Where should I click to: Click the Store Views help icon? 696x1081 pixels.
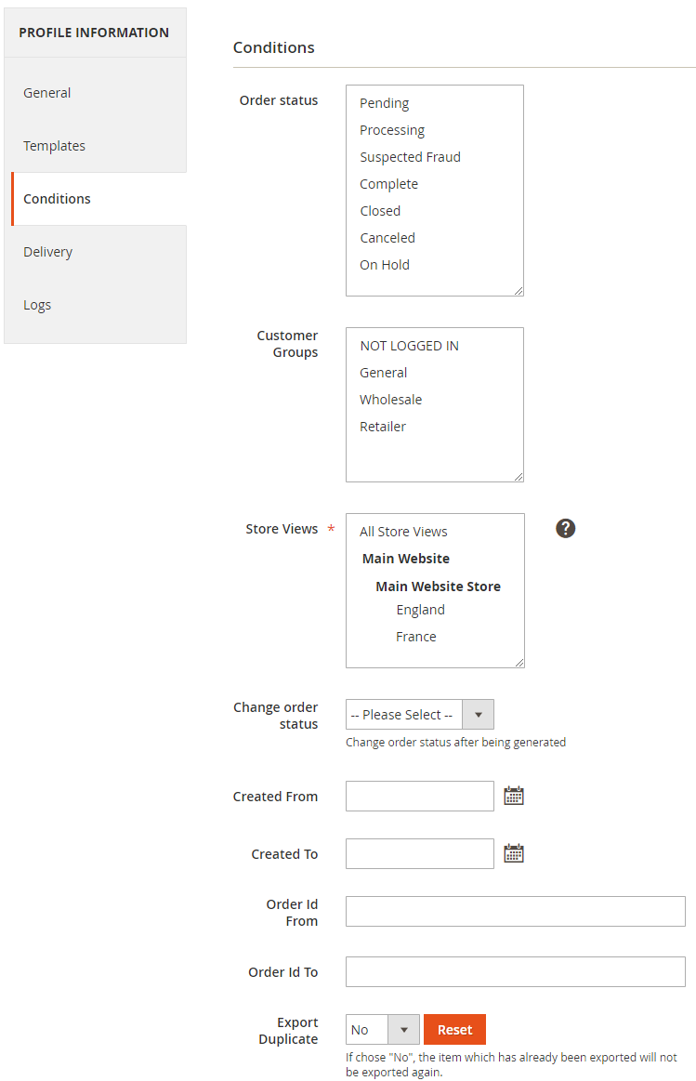coord(565,529)
